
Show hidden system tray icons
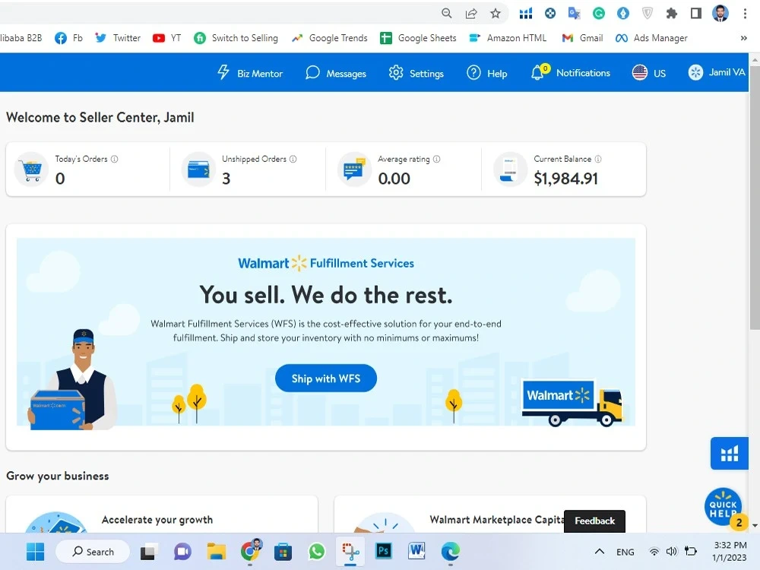pyautogui.click(x=600, y=552)
